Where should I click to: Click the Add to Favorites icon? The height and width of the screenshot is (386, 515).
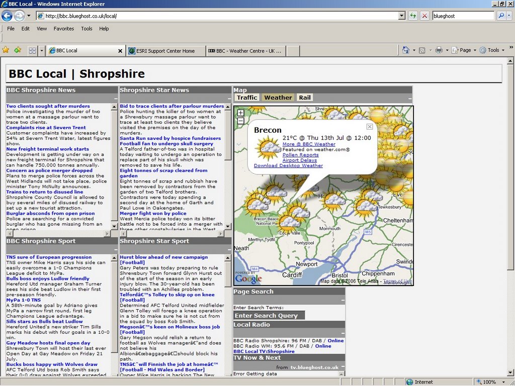[x=18, y=50]
